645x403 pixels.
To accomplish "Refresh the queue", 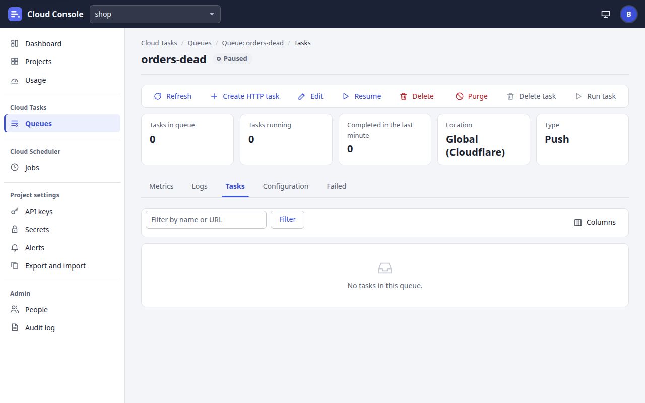I will point(173,96).
